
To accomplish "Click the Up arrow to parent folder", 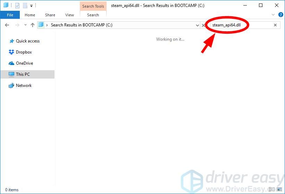I will 33,25.
